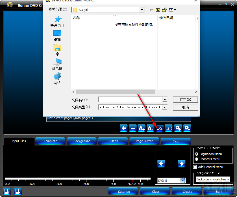Select the A- decrease font icon
Viewport: 237px width, 197px height.
tap(151, 128)
